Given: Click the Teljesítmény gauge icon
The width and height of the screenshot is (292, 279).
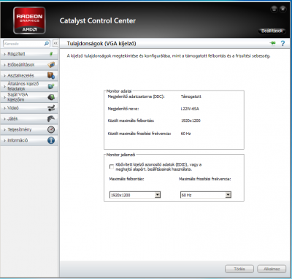Looking at the screenshot, I should click(51, 129).
